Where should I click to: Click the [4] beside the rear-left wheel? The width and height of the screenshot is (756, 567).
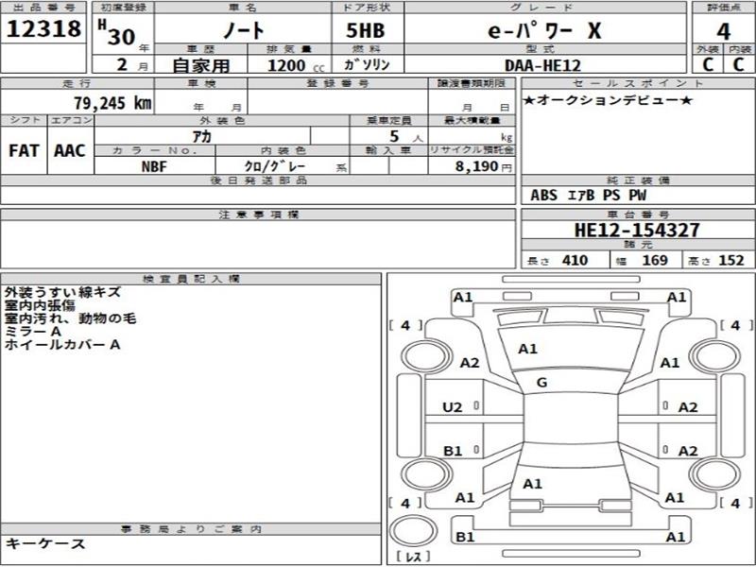[x=405, y=504]
